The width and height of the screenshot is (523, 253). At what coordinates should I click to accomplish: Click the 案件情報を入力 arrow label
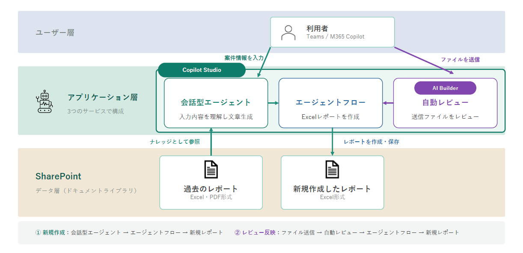pyautogui.click(x=244, y=57)
